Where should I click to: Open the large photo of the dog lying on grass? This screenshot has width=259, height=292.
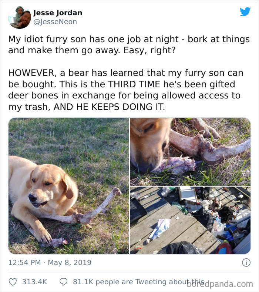tap(68, 186)
